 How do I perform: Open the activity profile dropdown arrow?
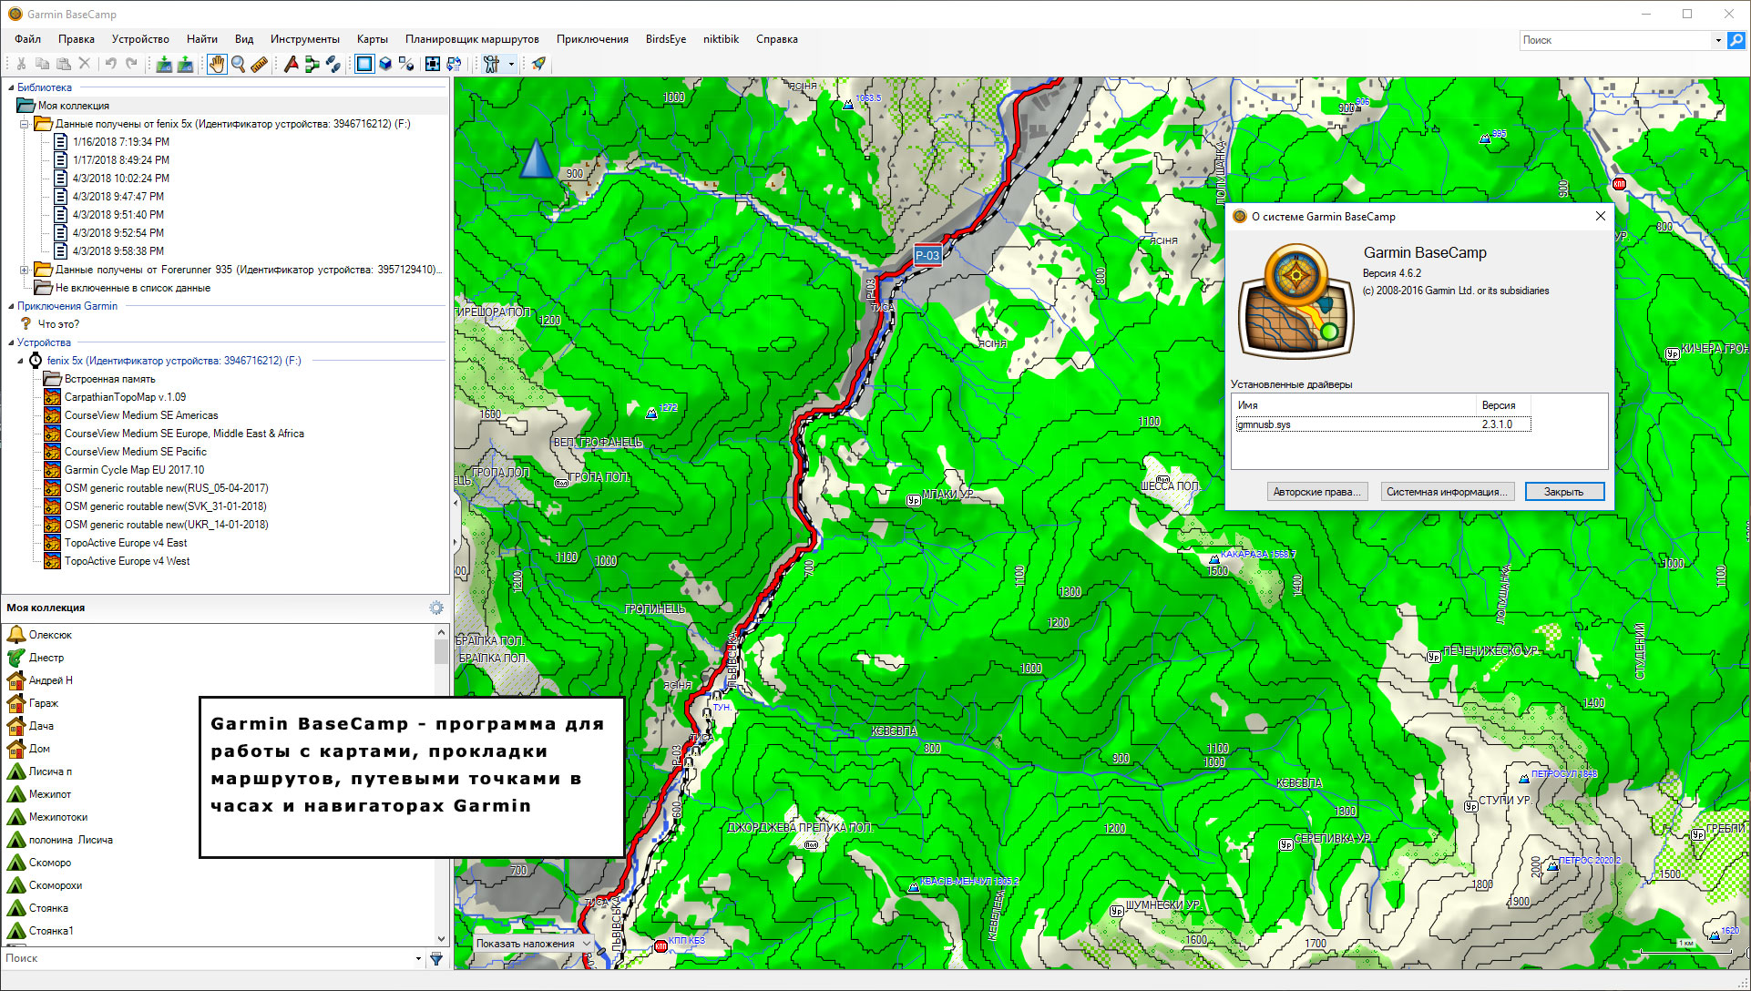pos(511,64)
